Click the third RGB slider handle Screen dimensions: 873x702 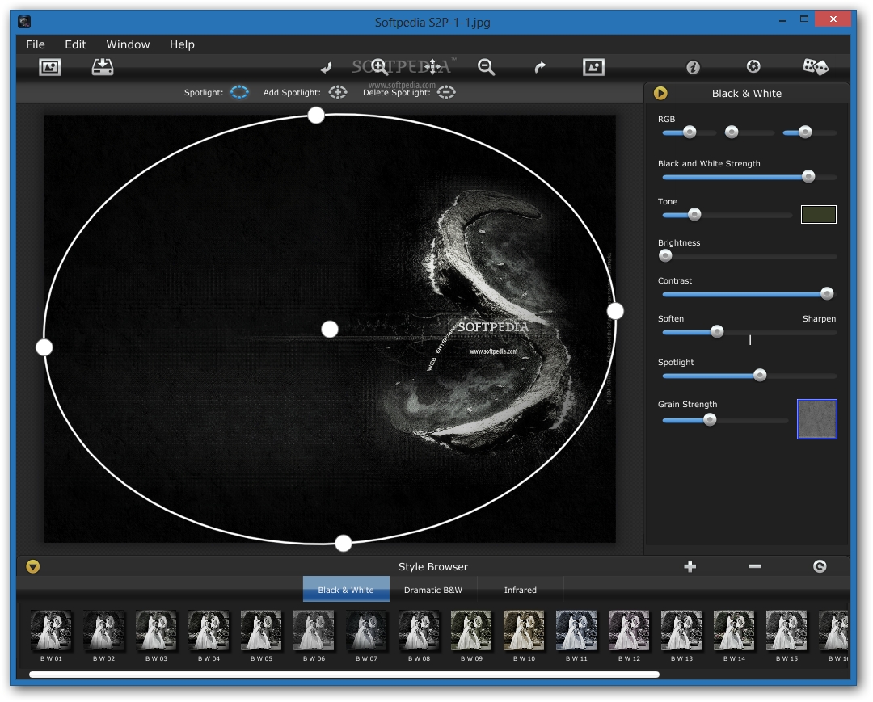click(805, 132)
